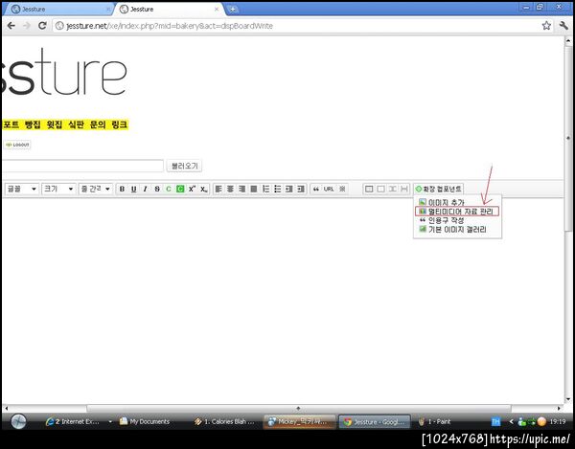Click into the title input field
The width and height of the screenshot is (575, 449).
(x=82, y=166)
